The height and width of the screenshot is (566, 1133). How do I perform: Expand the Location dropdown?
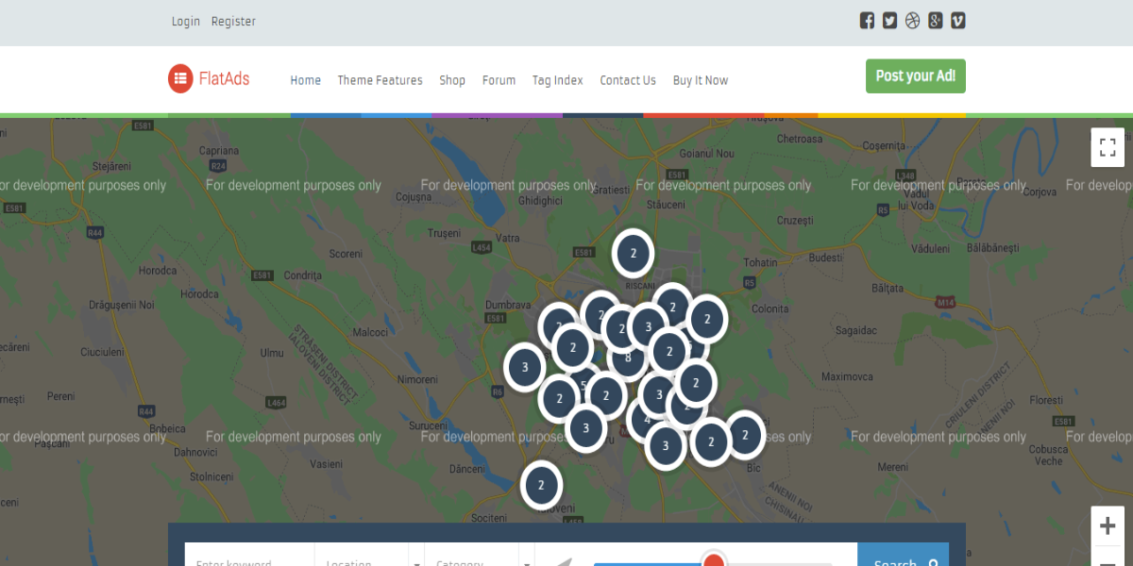click(370, 557)
